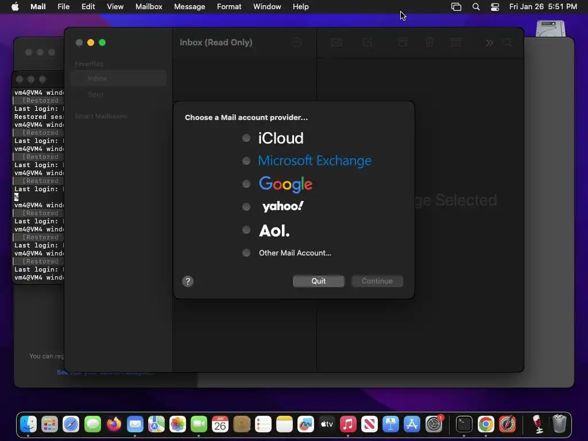Open Messages from the Dock
The image size is (588, 441).
pyautogui.click(x=92, y=424)
